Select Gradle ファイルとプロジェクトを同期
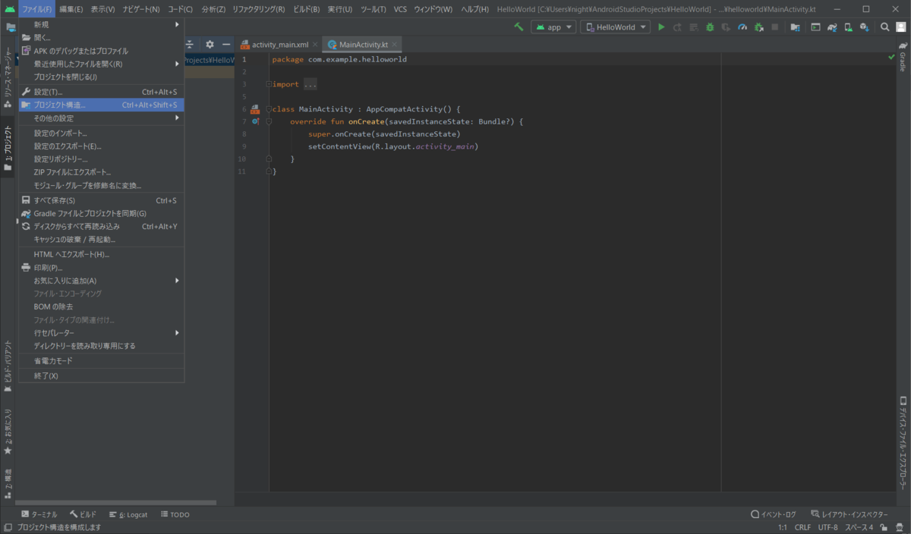Viewport: 911px width, 534px height. coord(102,213)
